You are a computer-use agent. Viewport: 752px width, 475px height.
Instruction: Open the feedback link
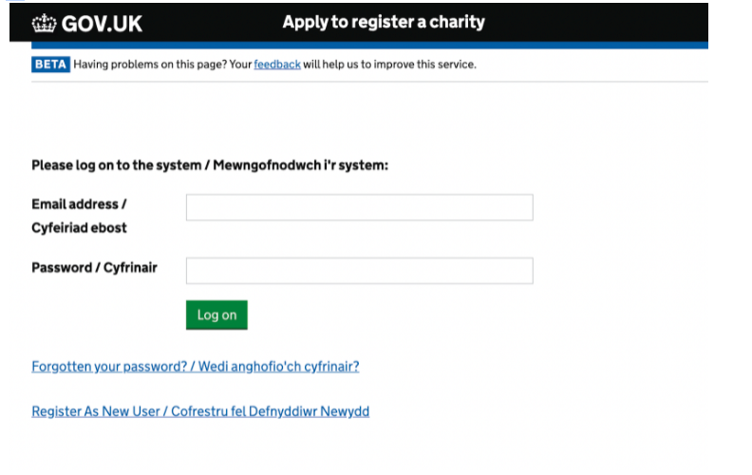point(277,65)
